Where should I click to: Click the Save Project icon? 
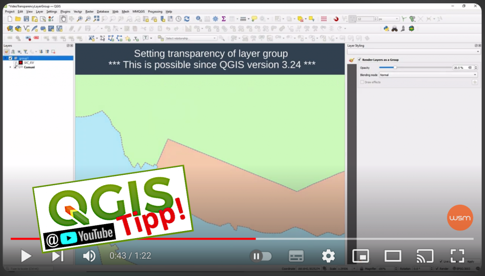click(x=27, y=19)
